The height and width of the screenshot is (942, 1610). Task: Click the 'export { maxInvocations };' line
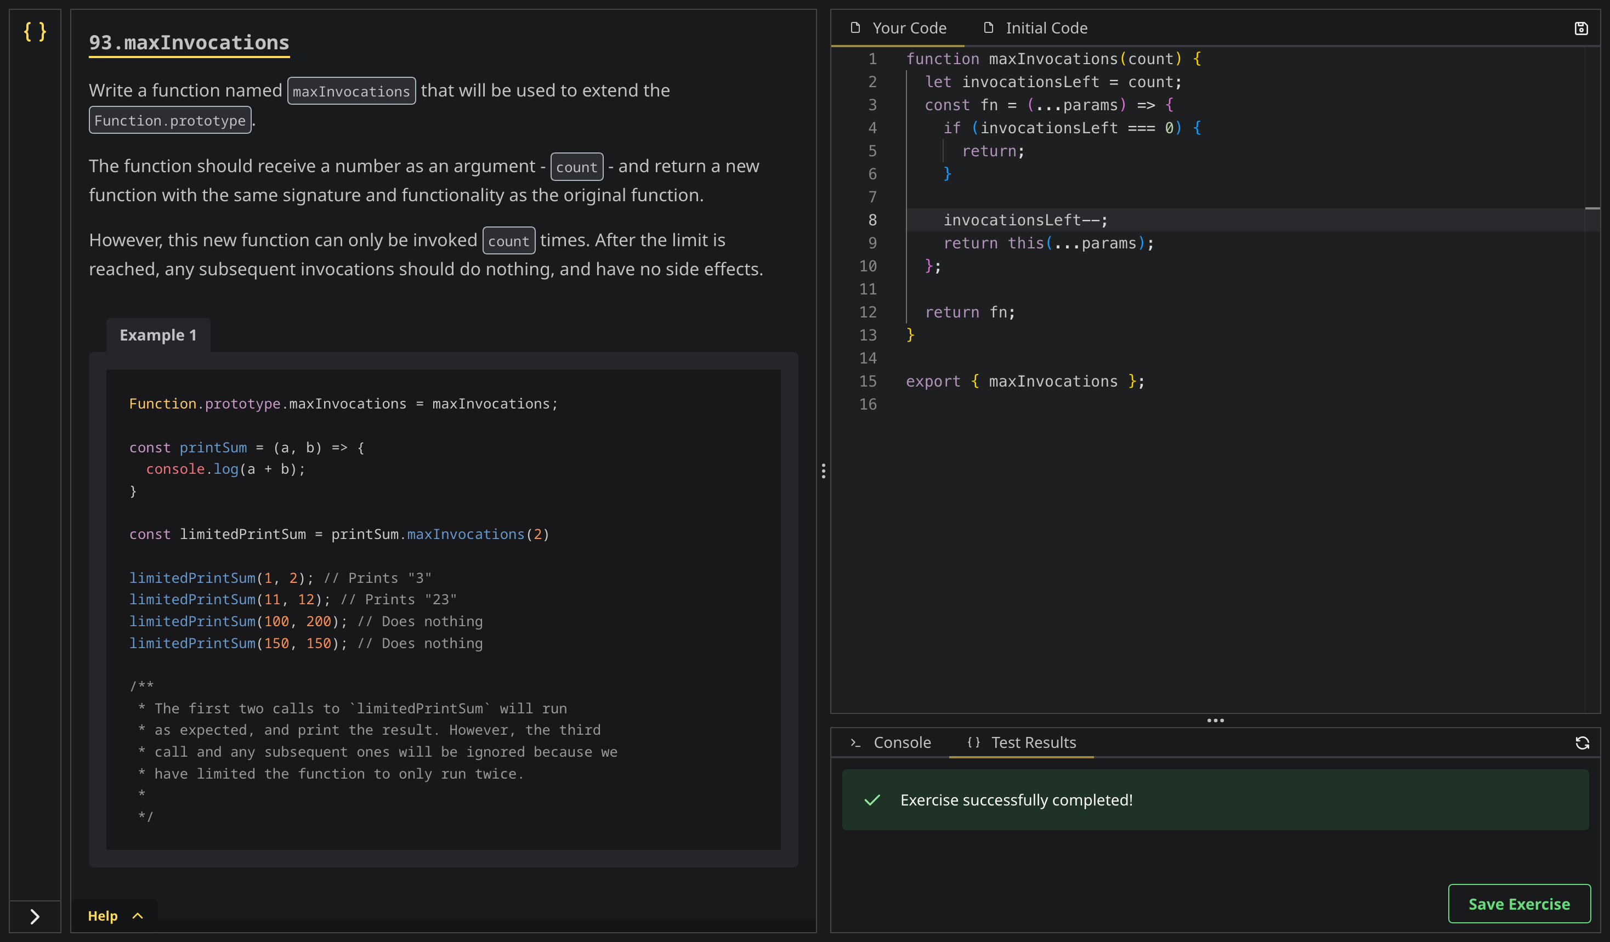tap(1025, 381)
